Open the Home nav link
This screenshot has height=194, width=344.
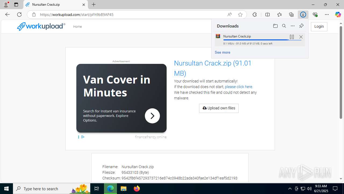coord(77,26)
